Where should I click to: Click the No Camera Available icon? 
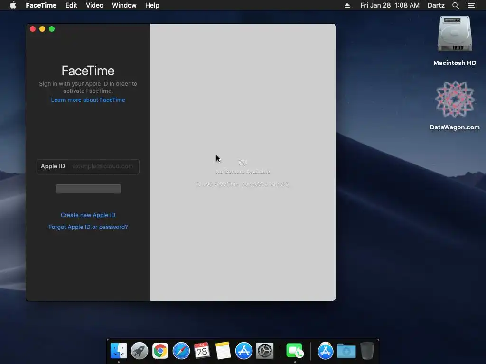(x=243, y=162)
